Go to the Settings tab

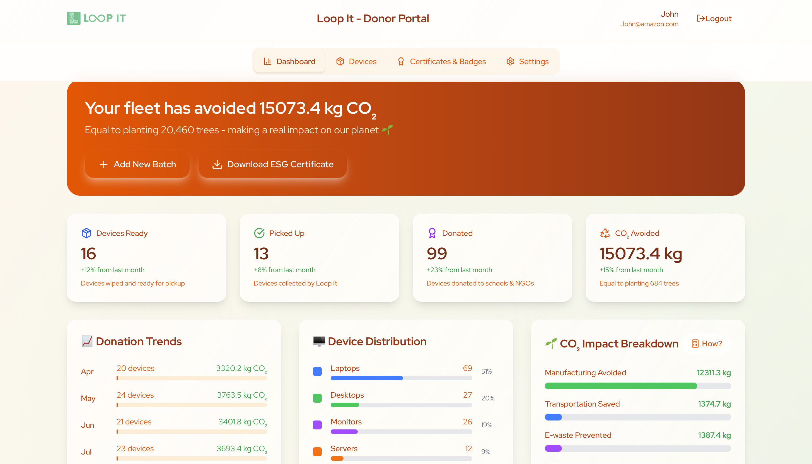tap(527, 61)
